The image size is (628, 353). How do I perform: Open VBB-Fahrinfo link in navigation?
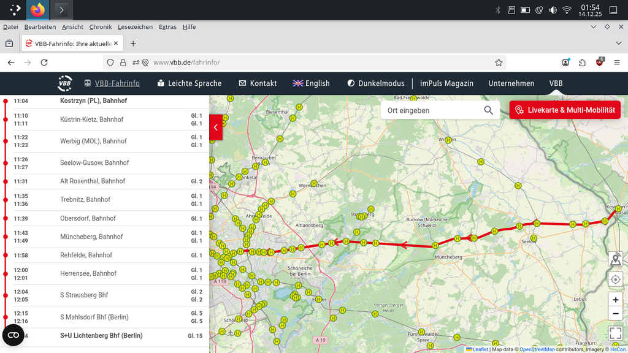(112, 83)
